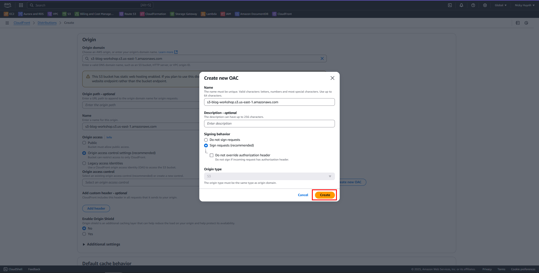
Task: Click the OAC Description input field
Action: [x=269, y=123]
